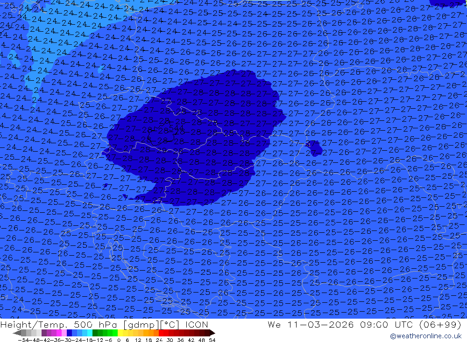This screenshot has height=342, width=467.
Task: Select the bright yellow 0 legend swatch
Action: tap(120, 333)
